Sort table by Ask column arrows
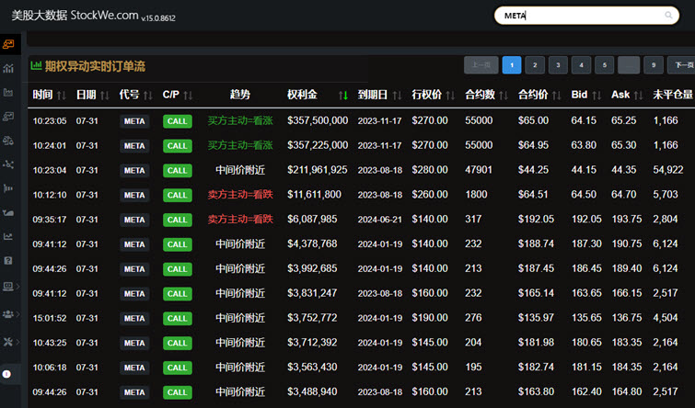This screenshot has height=408, width=695. pyautogui.click(x=638, y=96)
